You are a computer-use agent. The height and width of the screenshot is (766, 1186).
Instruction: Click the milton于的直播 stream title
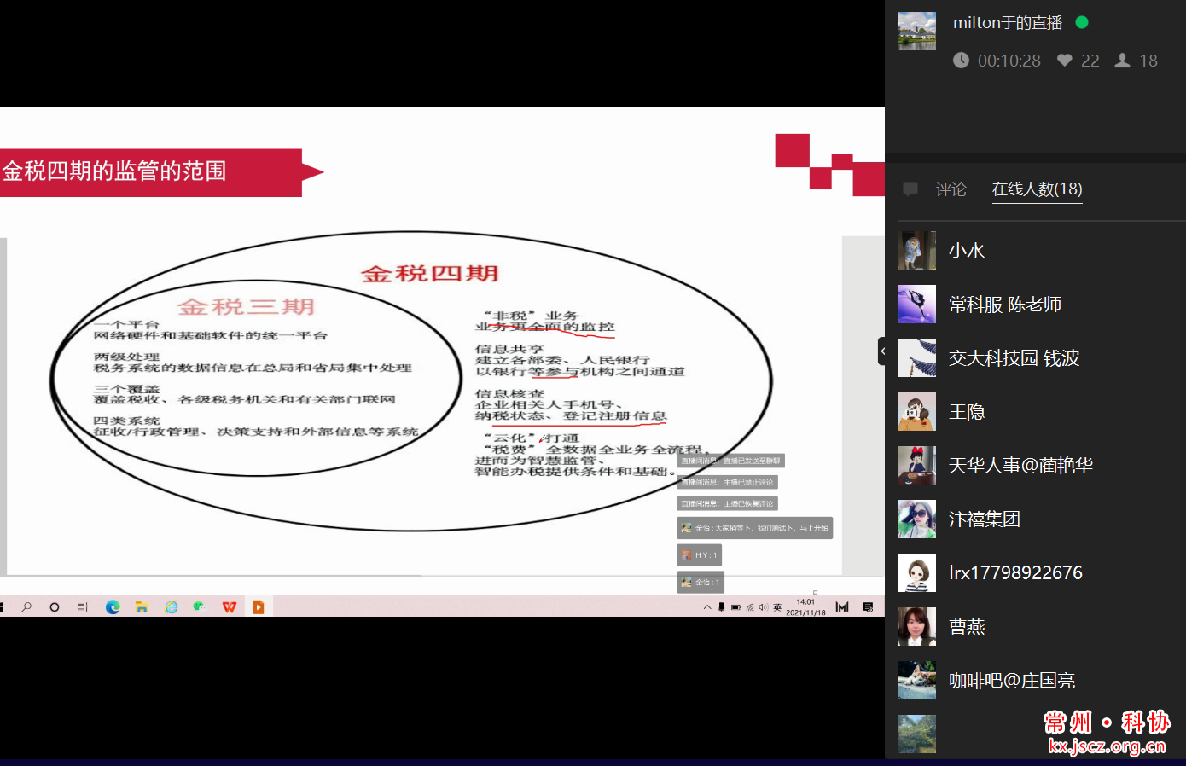(x=1007, y=23)
